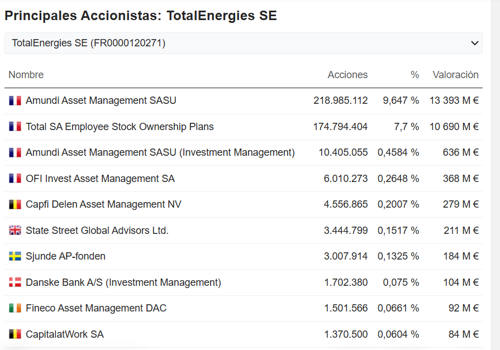Click the Irish flag beside Fineco Asset Management
Image resolution: width=500 pixels, height=350 pixels.
(x=15, y=308)
